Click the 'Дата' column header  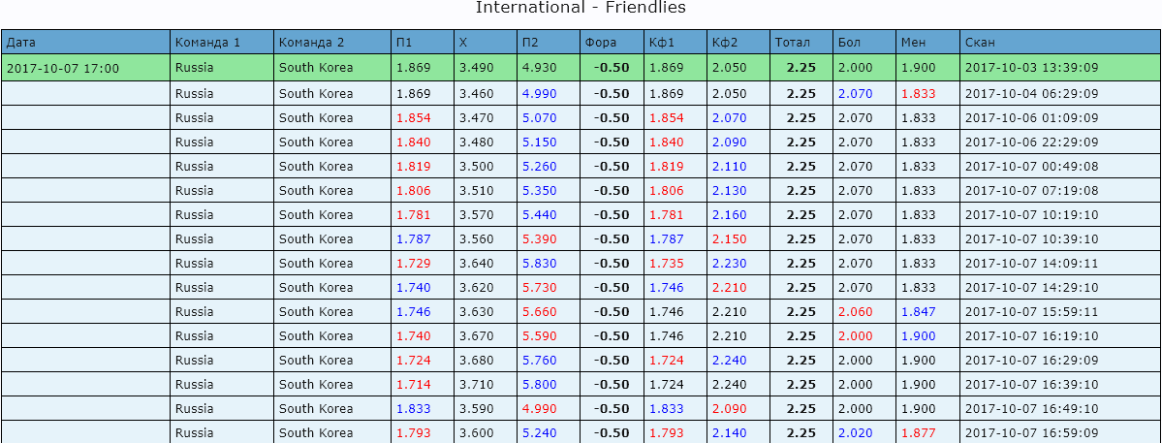point(21,42)
